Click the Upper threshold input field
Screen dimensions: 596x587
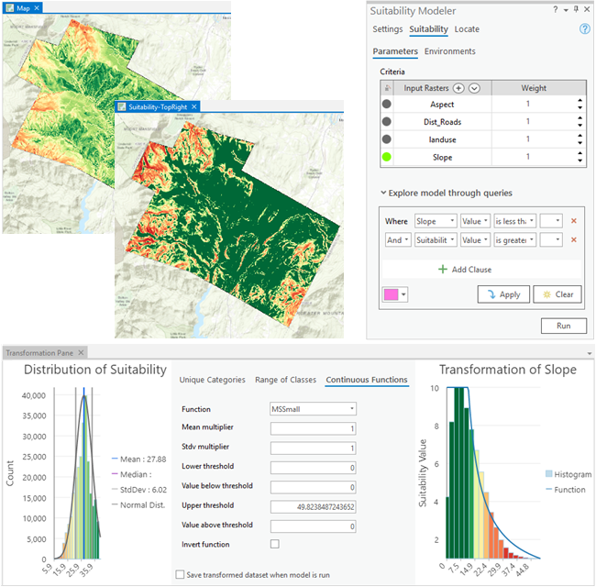click(313, 505)
